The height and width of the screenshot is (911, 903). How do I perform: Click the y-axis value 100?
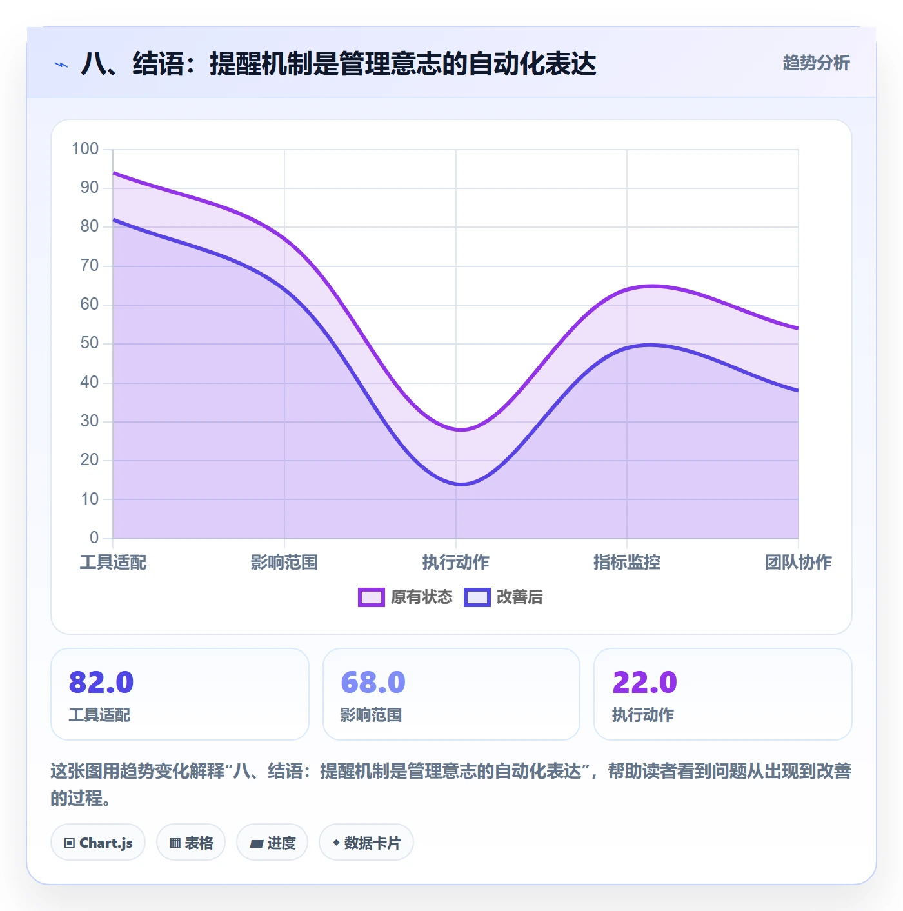pyautogui.click(x=85, y=149)
